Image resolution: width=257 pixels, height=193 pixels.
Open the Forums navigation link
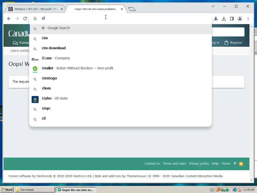[21, 43]
